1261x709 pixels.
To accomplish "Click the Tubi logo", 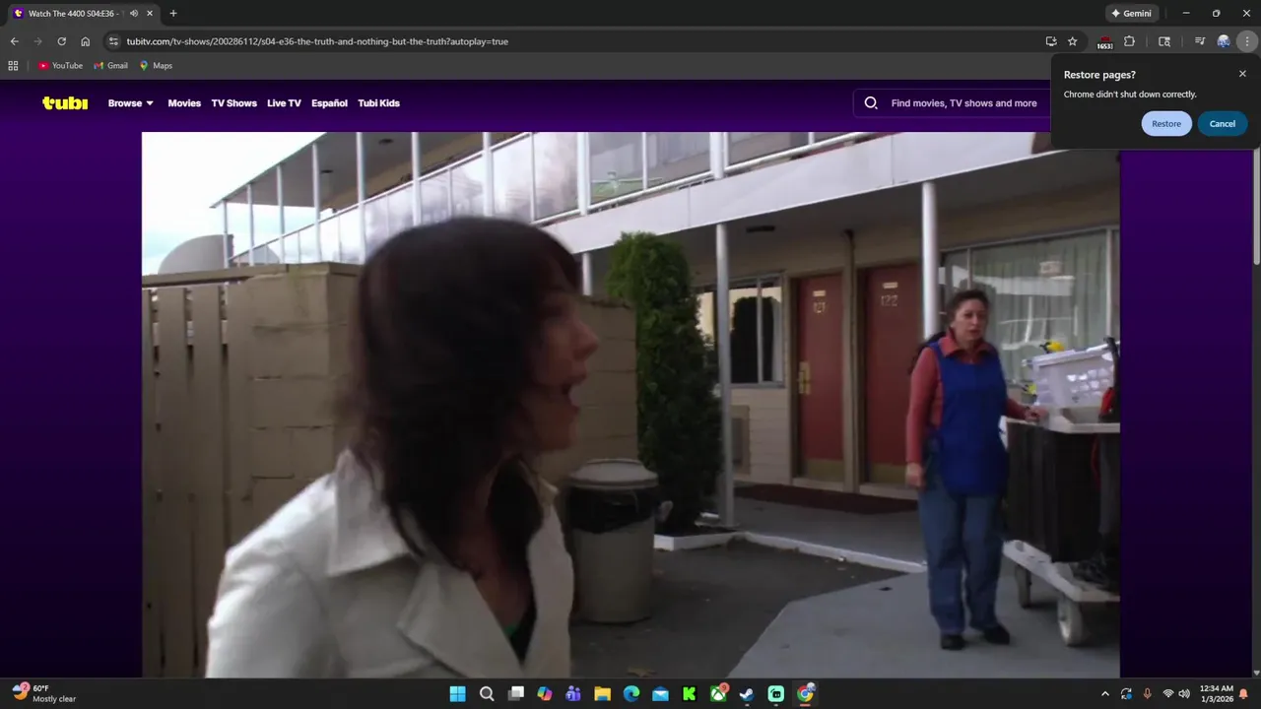I will (x=65, y=102).
